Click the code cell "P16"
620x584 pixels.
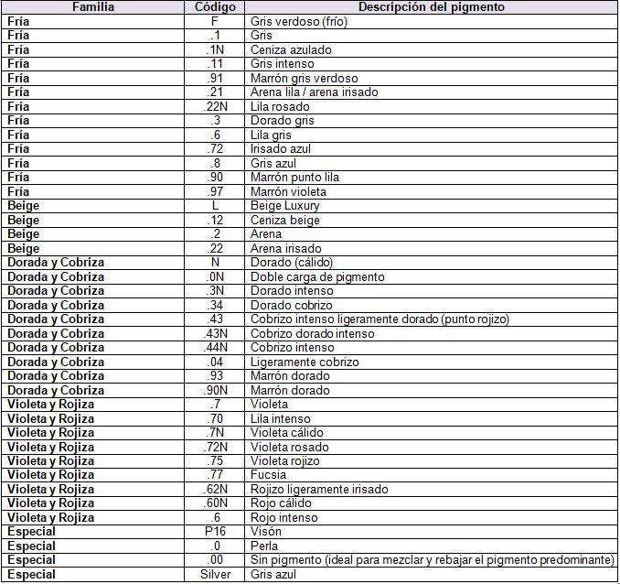tap(215, 532)
